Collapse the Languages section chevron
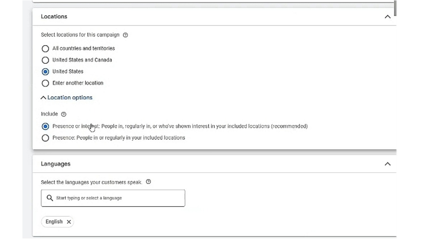The height and width of the screenshot is (240, 424). coord(388,164)
